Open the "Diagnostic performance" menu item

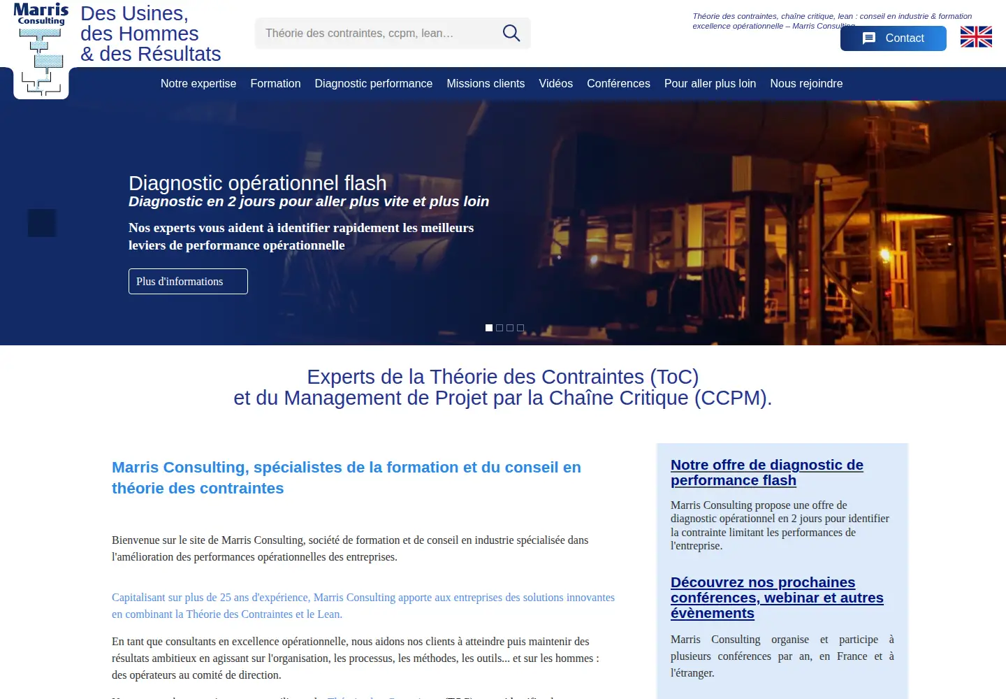coord(374,84)
